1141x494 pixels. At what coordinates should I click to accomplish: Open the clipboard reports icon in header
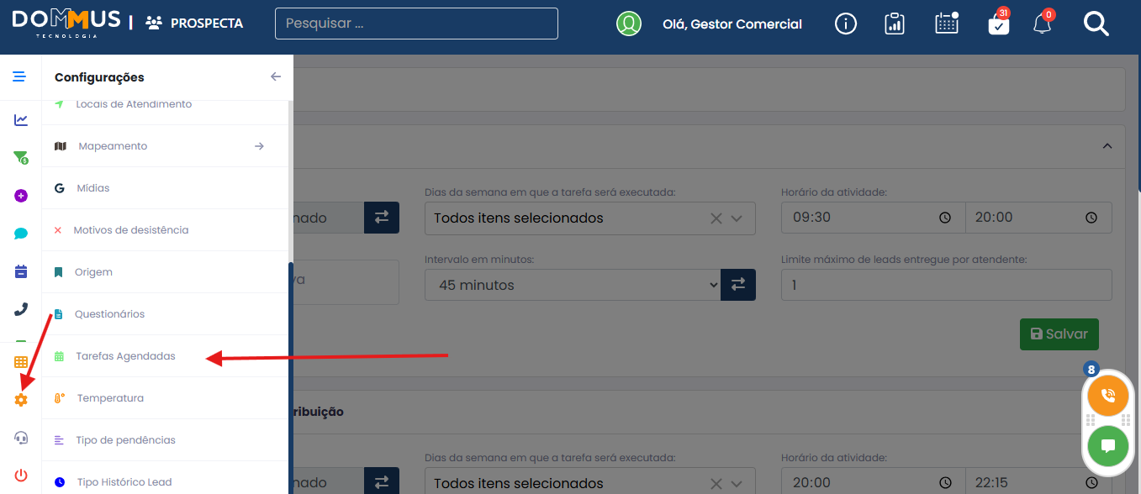click(x=895, y=24)
